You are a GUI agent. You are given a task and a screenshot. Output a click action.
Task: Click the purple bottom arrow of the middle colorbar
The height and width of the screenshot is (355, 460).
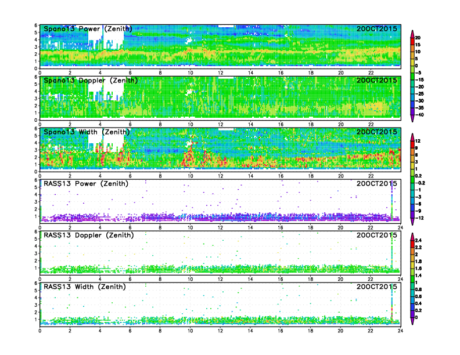[x=412, y=222]
